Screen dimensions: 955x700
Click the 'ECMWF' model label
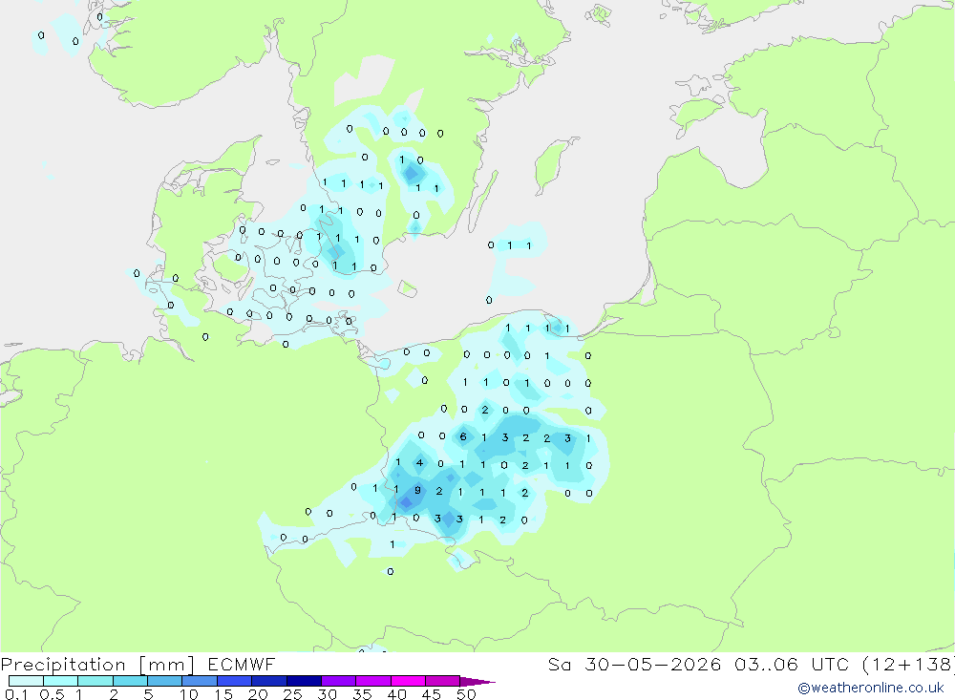(x=242, y=665)
